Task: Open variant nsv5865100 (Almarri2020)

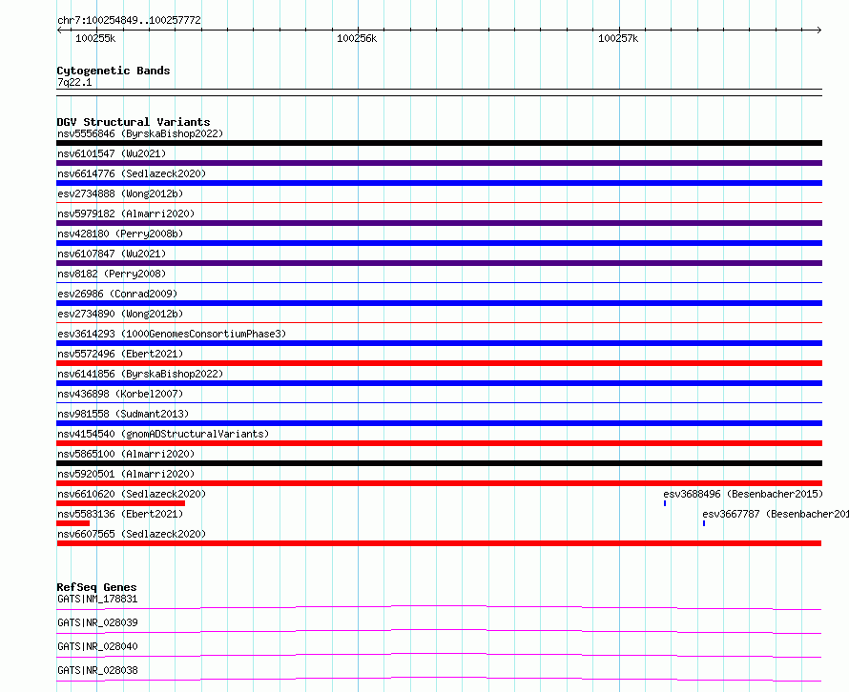Action: click(126, 454)
